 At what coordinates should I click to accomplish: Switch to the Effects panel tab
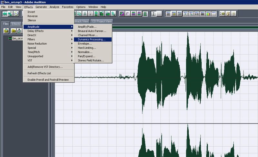click(x=16, y=24)
